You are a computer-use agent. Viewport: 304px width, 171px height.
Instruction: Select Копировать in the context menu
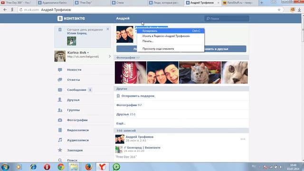point(171,31)
